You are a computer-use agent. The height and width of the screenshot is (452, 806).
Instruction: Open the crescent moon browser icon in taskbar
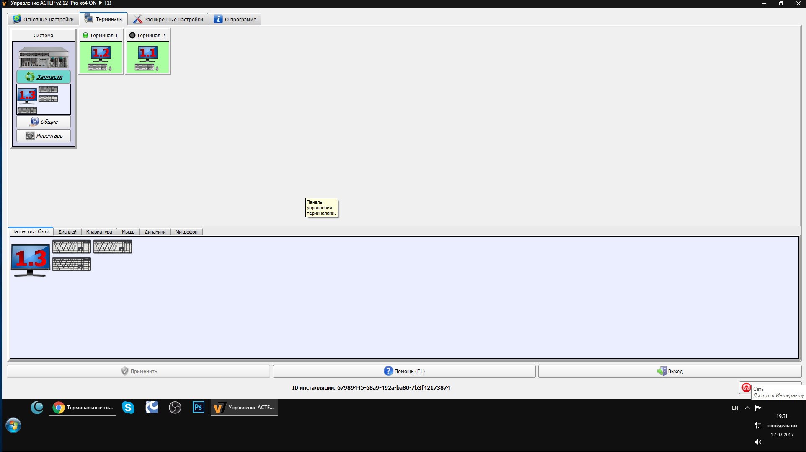pyautogui.click(x=37, y=408)
